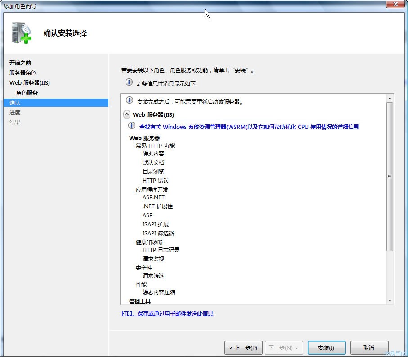408x357 pixels.
Task: Cancel the wizard with 取消 button
Action: click(x=369, y=348)
